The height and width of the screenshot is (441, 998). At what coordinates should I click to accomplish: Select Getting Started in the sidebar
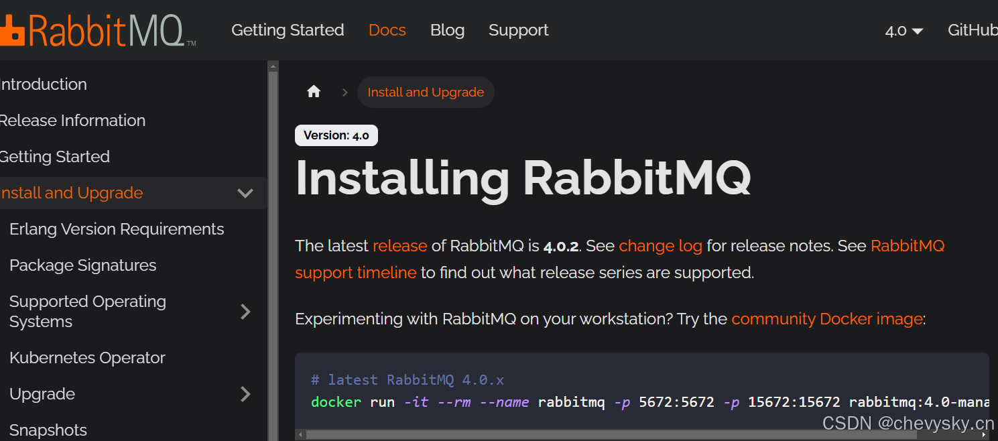pyautogui.click(x=55, y=157)
